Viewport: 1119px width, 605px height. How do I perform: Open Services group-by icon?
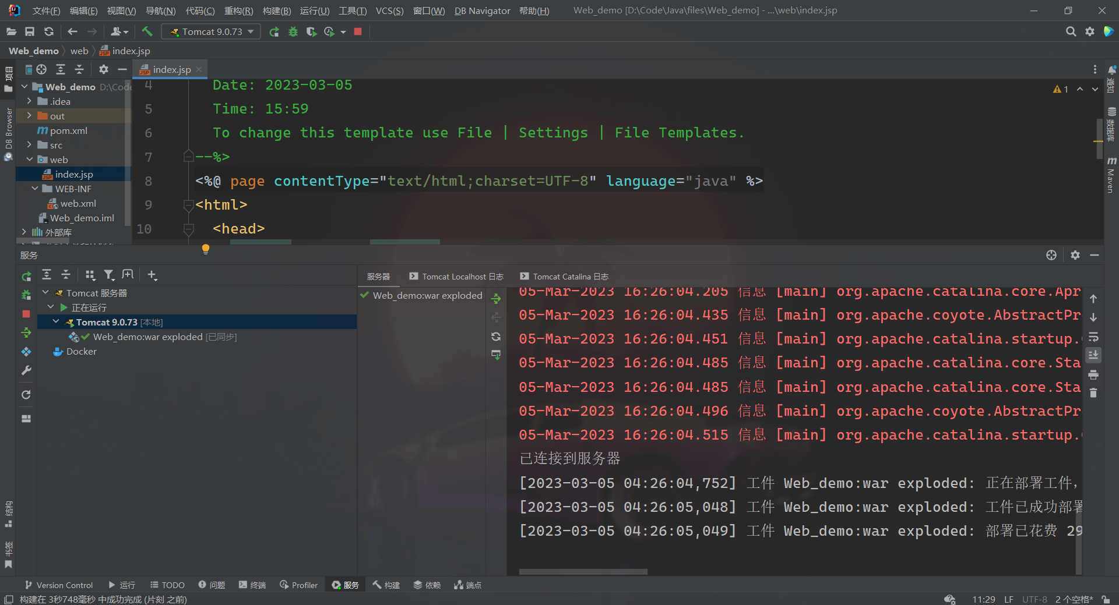click(90, 275)
